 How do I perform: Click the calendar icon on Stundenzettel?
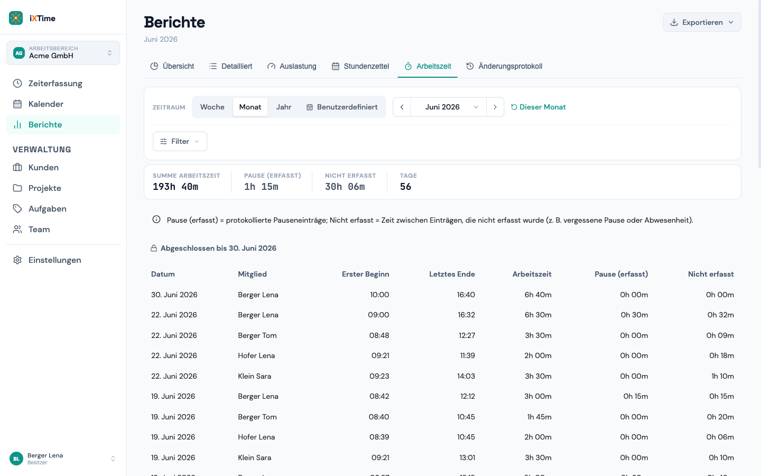pyautogui.click(x=336, y=66)
